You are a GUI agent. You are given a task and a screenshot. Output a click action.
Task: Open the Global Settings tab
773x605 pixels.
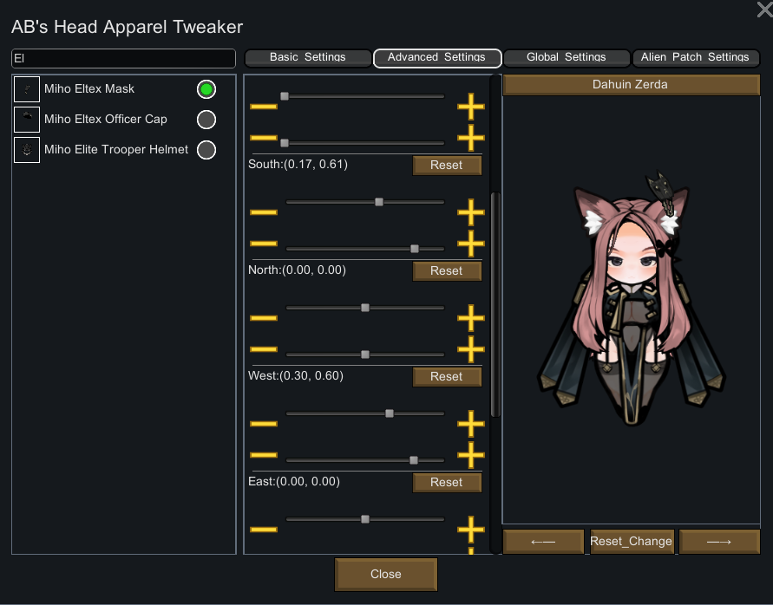[566, 58]
